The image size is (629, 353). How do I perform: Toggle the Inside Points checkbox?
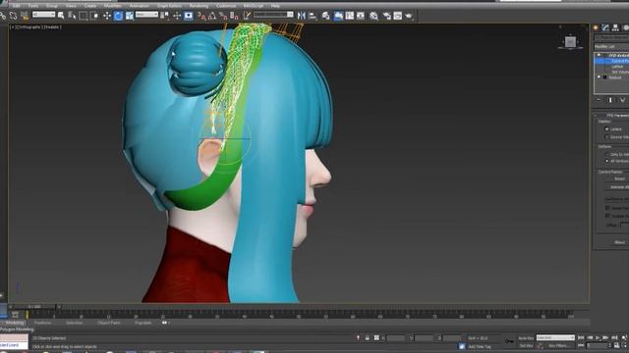click(607, 208)
